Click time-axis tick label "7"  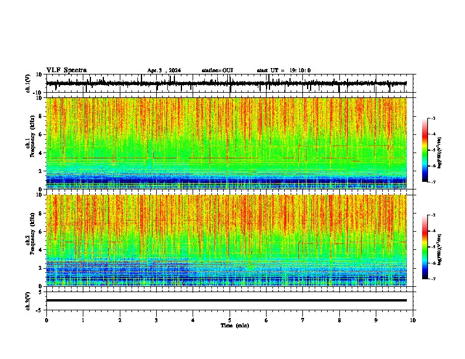point(303,320)
